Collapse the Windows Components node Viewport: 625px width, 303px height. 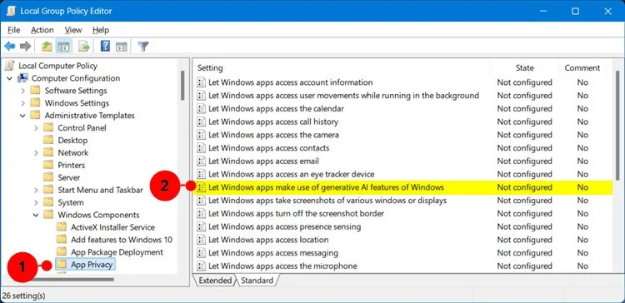(x=36, y=215)
